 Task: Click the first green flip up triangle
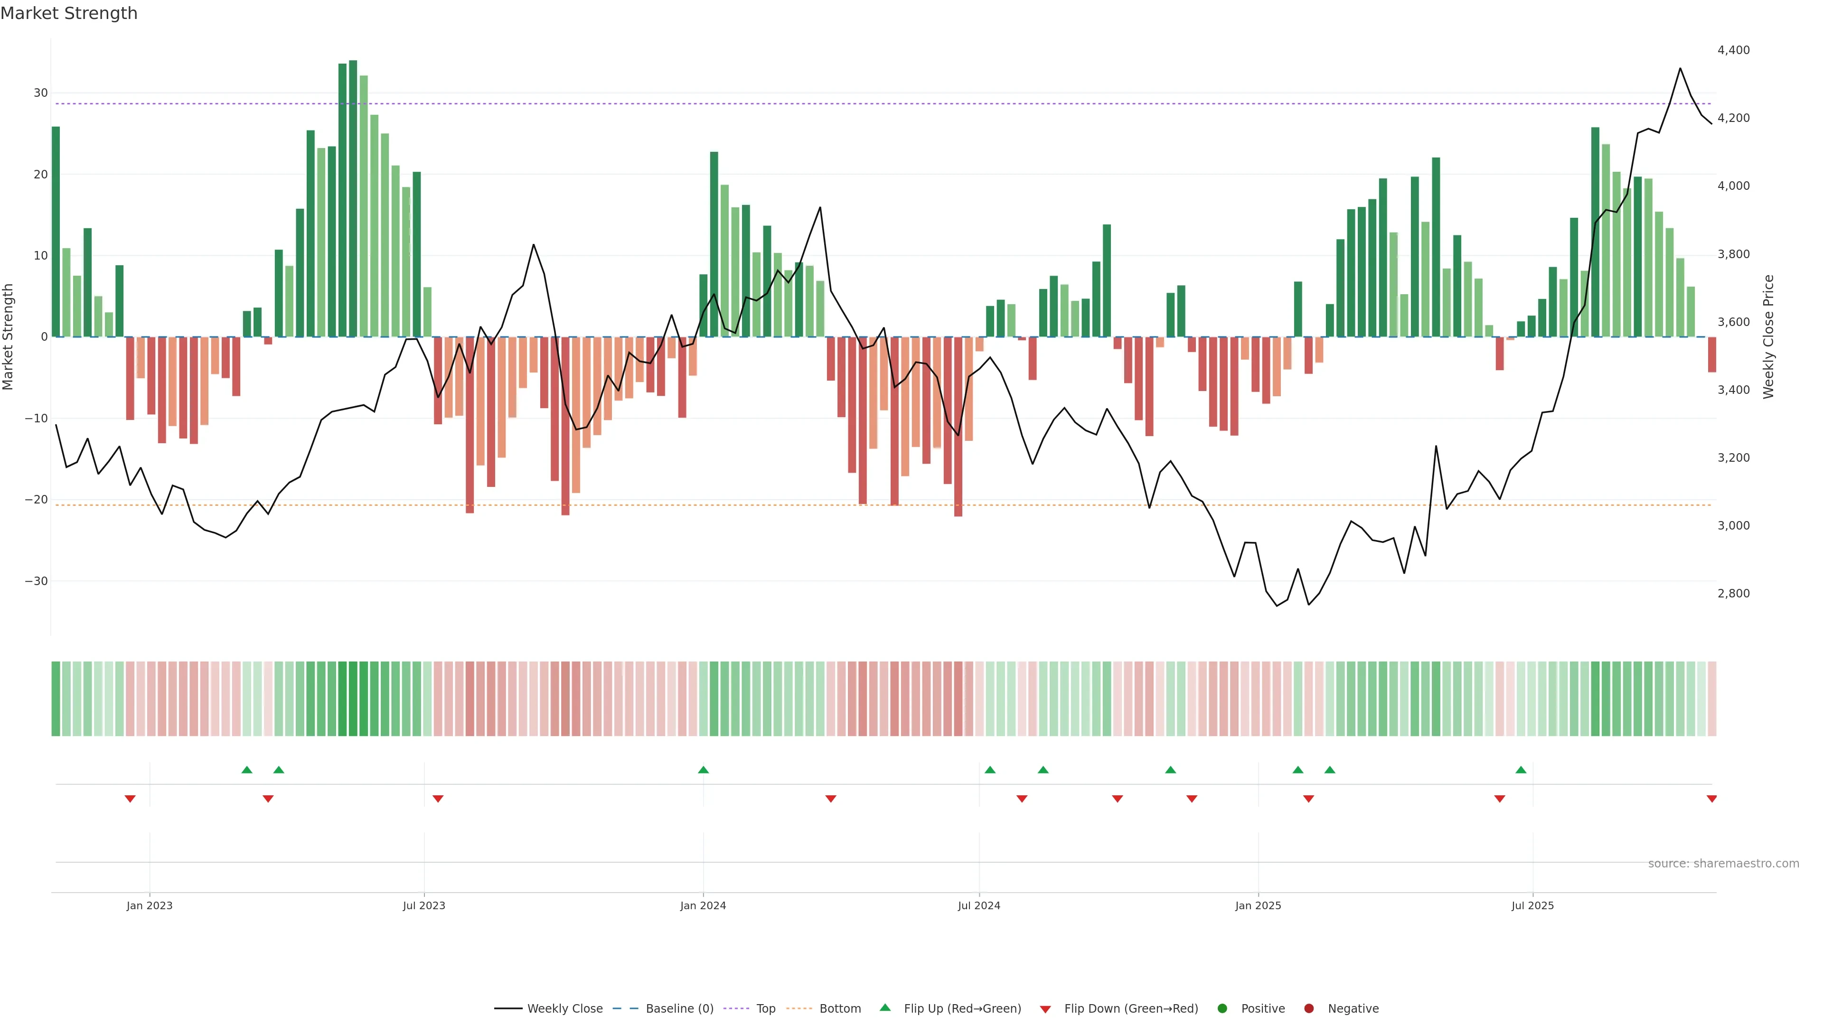click(x=247, y=770)
